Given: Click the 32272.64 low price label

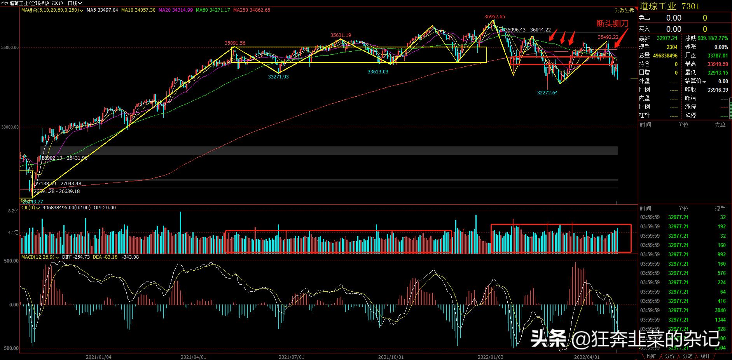Looking at the screenshot, I should tap(547, 93).
